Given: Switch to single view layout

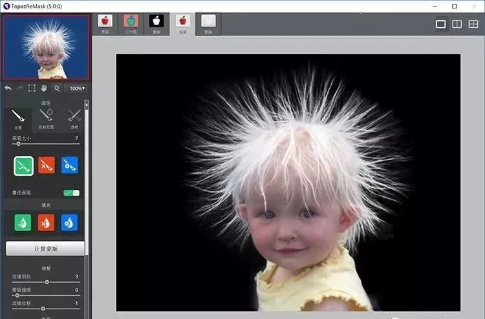Looking at the screenshot, I should [x=441, y=24].
